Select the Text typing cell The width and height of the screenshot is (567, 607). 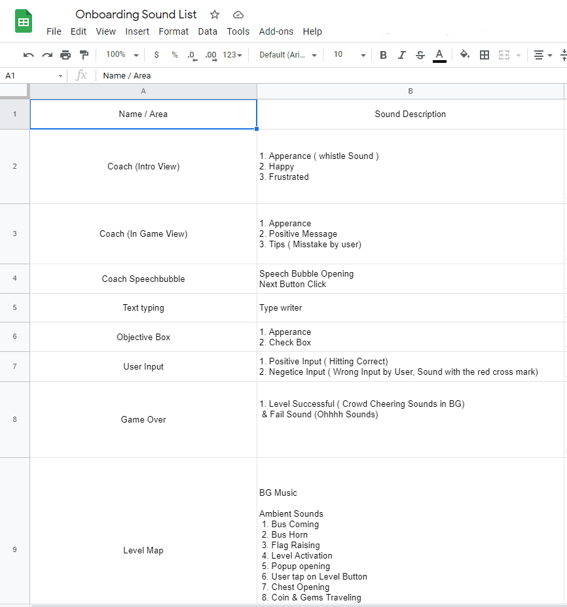[x=143, y=308]
